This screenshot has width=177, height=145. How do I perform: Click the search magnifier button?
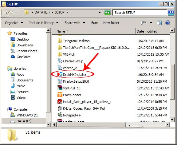coord(171,12)
